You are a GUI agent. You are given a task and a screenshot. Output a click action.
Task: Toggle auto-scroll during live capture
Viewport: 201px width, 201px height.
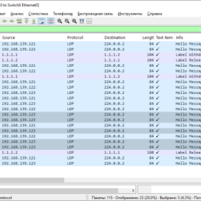pyautogui.click(x=42, y=21)
